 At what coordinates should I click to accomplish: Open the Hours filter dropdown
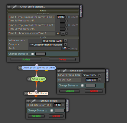(93, 80)
